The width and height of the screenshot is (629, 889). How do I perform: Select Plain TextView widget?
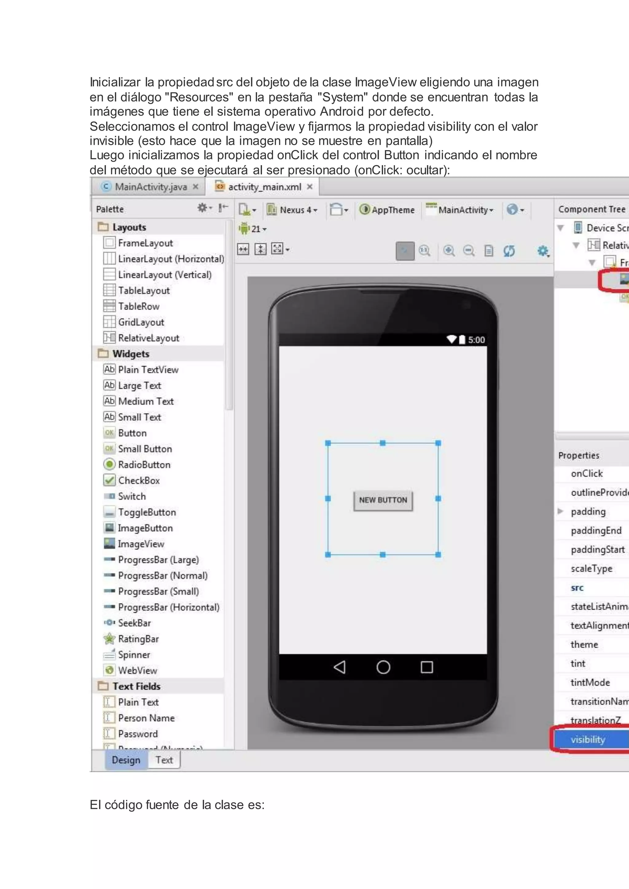pyautogui.click(x=141, y=370)
